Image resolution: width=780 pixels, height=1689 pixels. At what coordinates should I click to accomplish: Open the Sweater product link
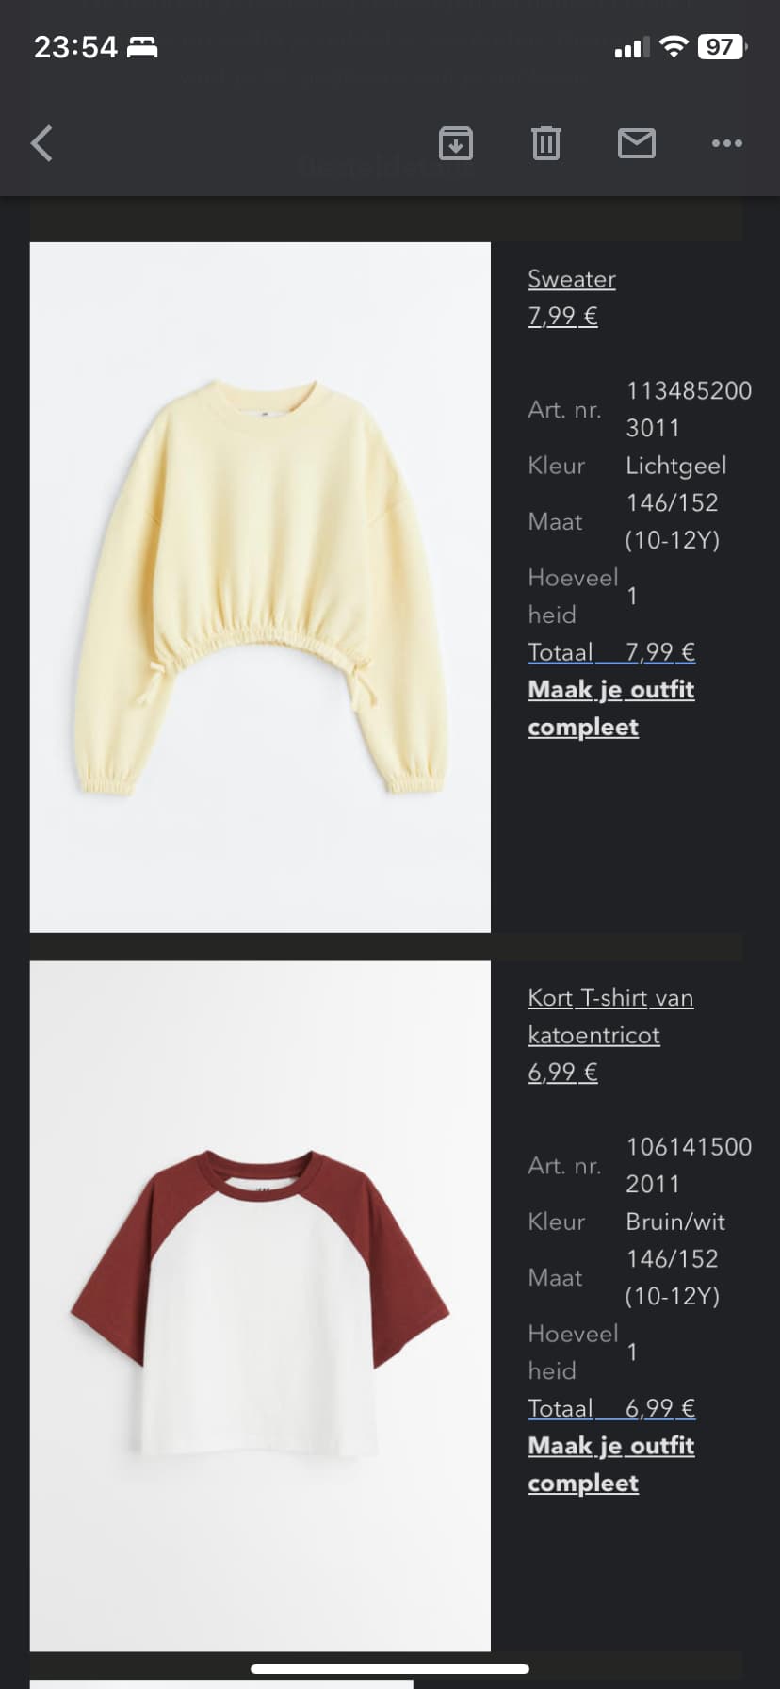point(572,279)
